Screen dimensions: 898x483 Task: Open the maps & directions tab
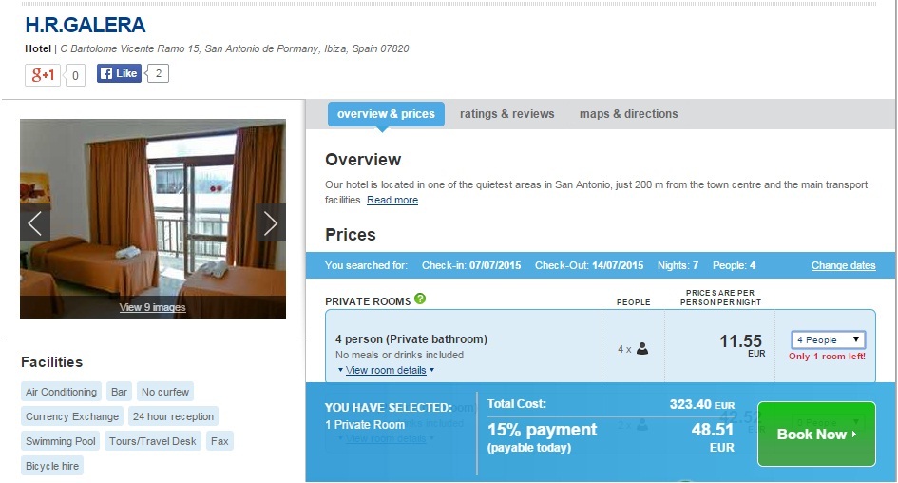(628, 114)
